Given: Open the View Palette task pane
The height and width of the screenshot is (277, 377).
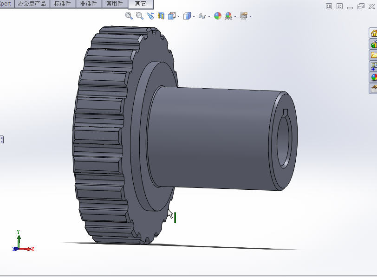Looking at the screenshot, I should [x=373, y=66].
